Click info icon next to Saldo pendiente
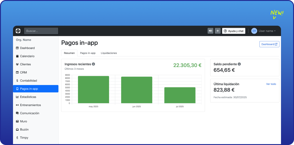 click(x=239, y=64)
